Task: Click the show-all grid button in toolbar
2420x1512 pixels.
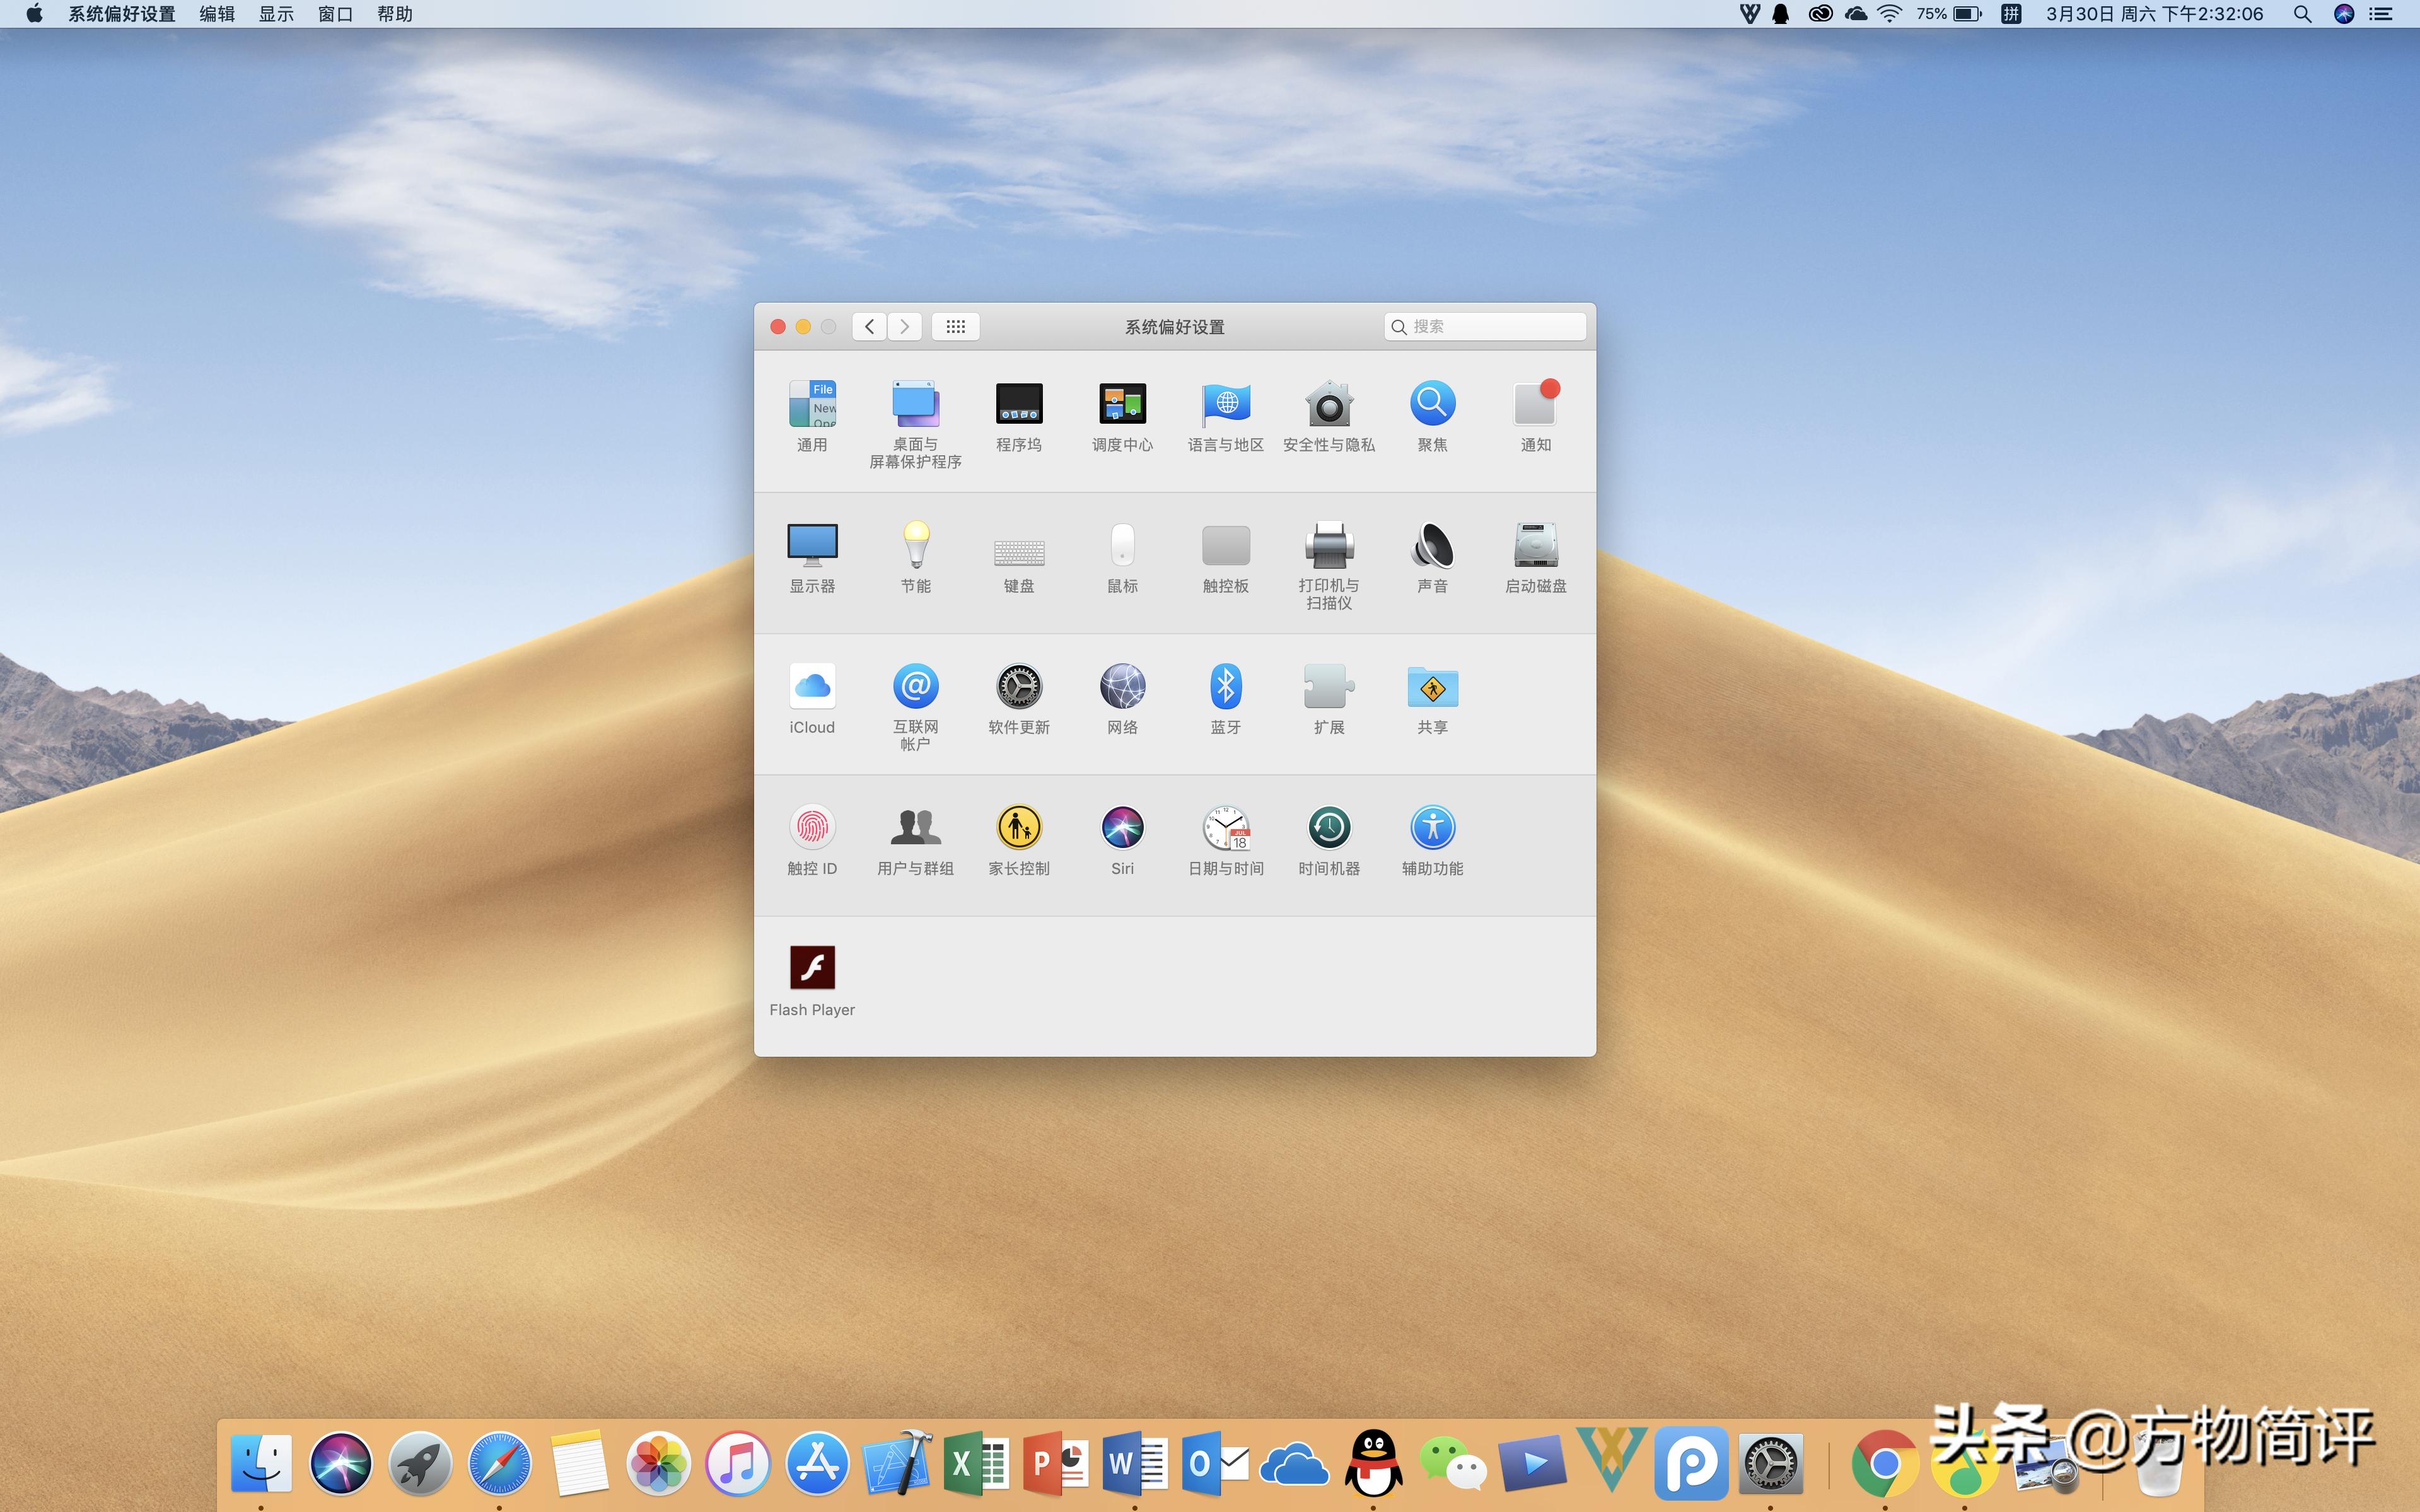Action: (955, 327)
